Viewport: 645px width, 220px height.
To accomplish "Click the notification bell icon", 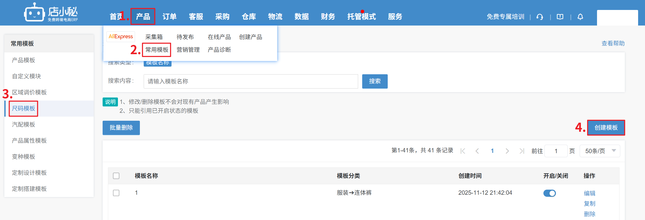I will pyautogui.click(x=580, y=17).
